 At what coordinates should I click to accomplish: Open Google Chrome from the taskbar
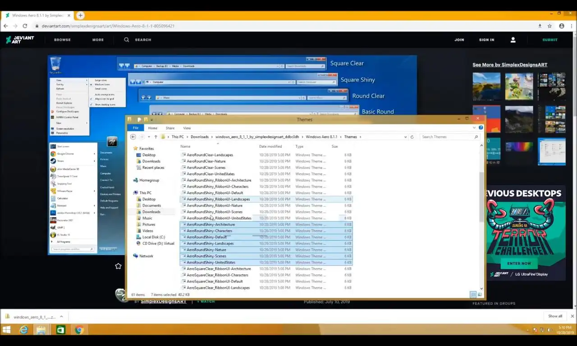pos(79,330)
